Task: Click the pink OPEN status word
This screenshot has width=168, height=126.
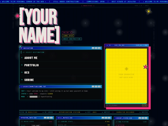Action: point(36,94)
